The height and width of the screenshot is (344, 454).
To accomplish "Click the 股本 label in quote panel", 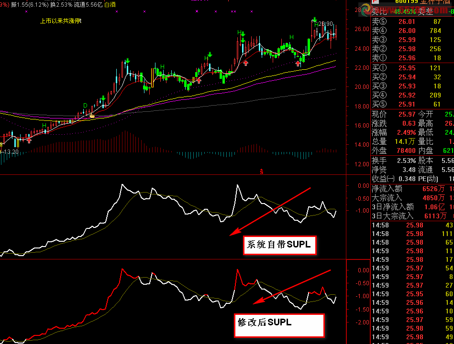I will coord(425,161).
